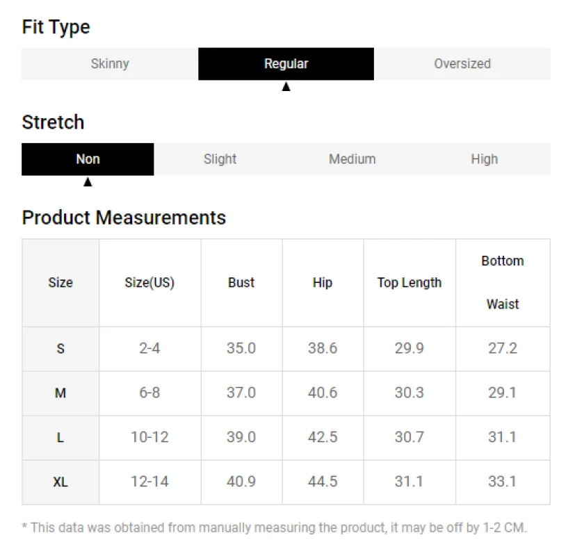The height and width of the screenshot is (556, 568).
Task: Select Medium stretch level
Action: point(352,159)
